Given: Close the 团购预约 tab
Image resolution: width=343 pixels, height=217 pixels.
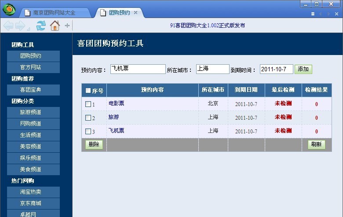Looking at the screenshot, I should (135, 13).
